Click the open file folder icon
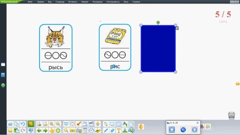Viewport: 240px width, 135px height. (x=10, y=124)
